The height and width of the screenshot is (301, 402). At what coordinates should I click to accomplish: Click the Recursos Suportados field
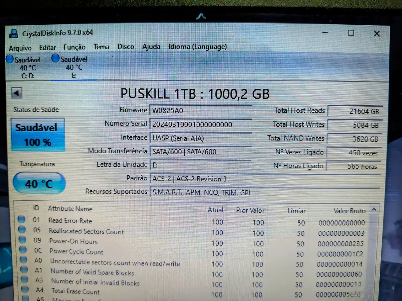coord(265,193)
